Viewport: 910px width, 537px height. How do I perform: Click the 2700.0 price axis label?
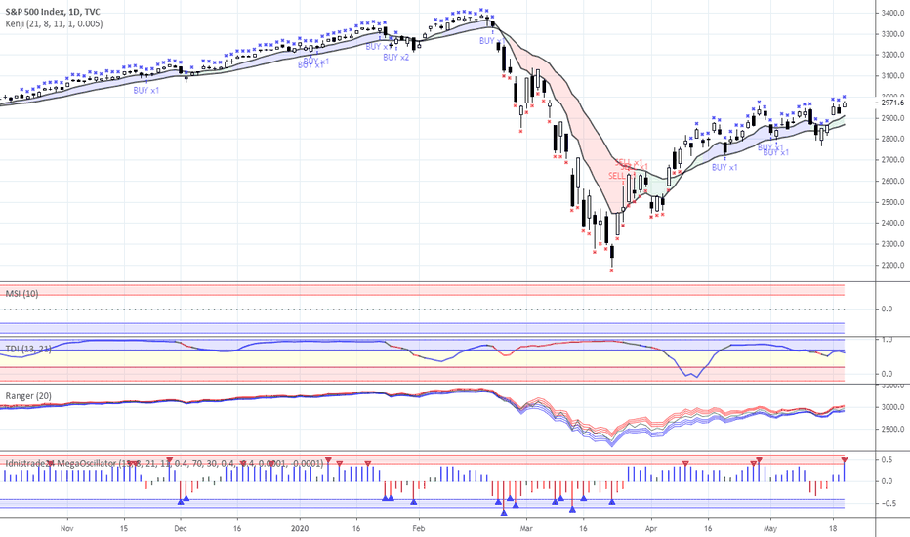click(x=892, y=160)
